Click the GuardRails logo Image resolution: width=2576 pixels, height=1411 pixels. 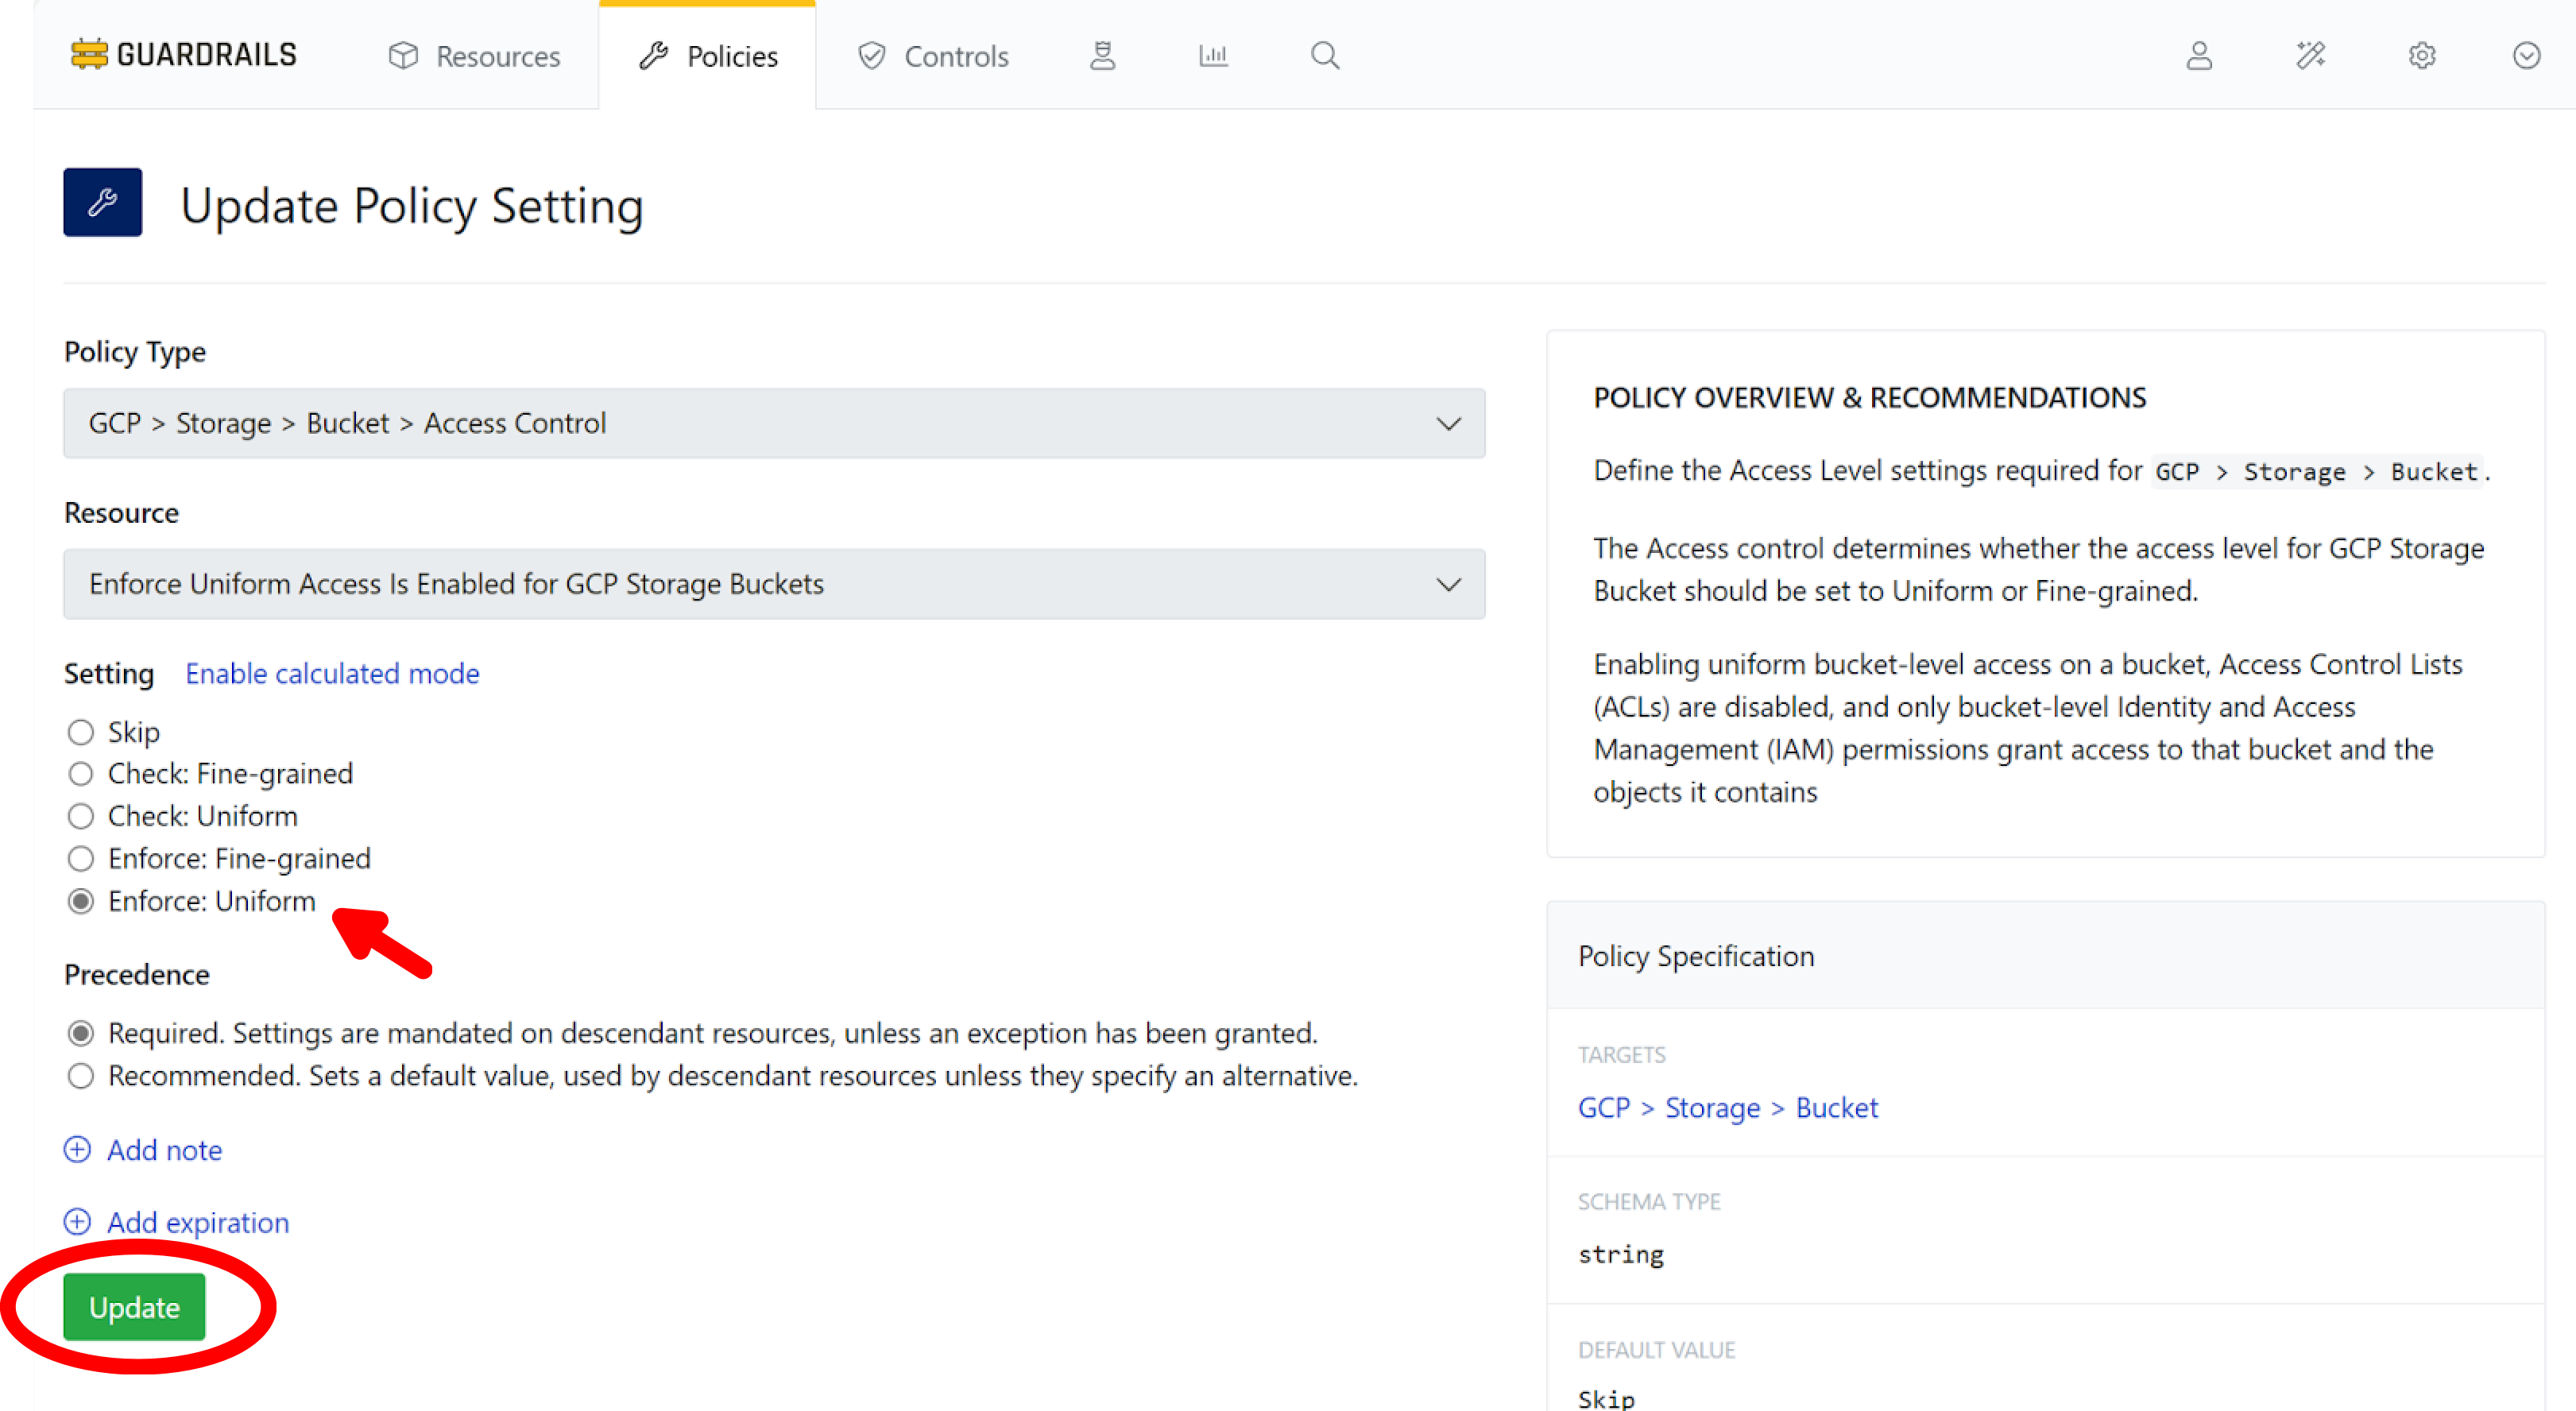[x=183, y=53]
